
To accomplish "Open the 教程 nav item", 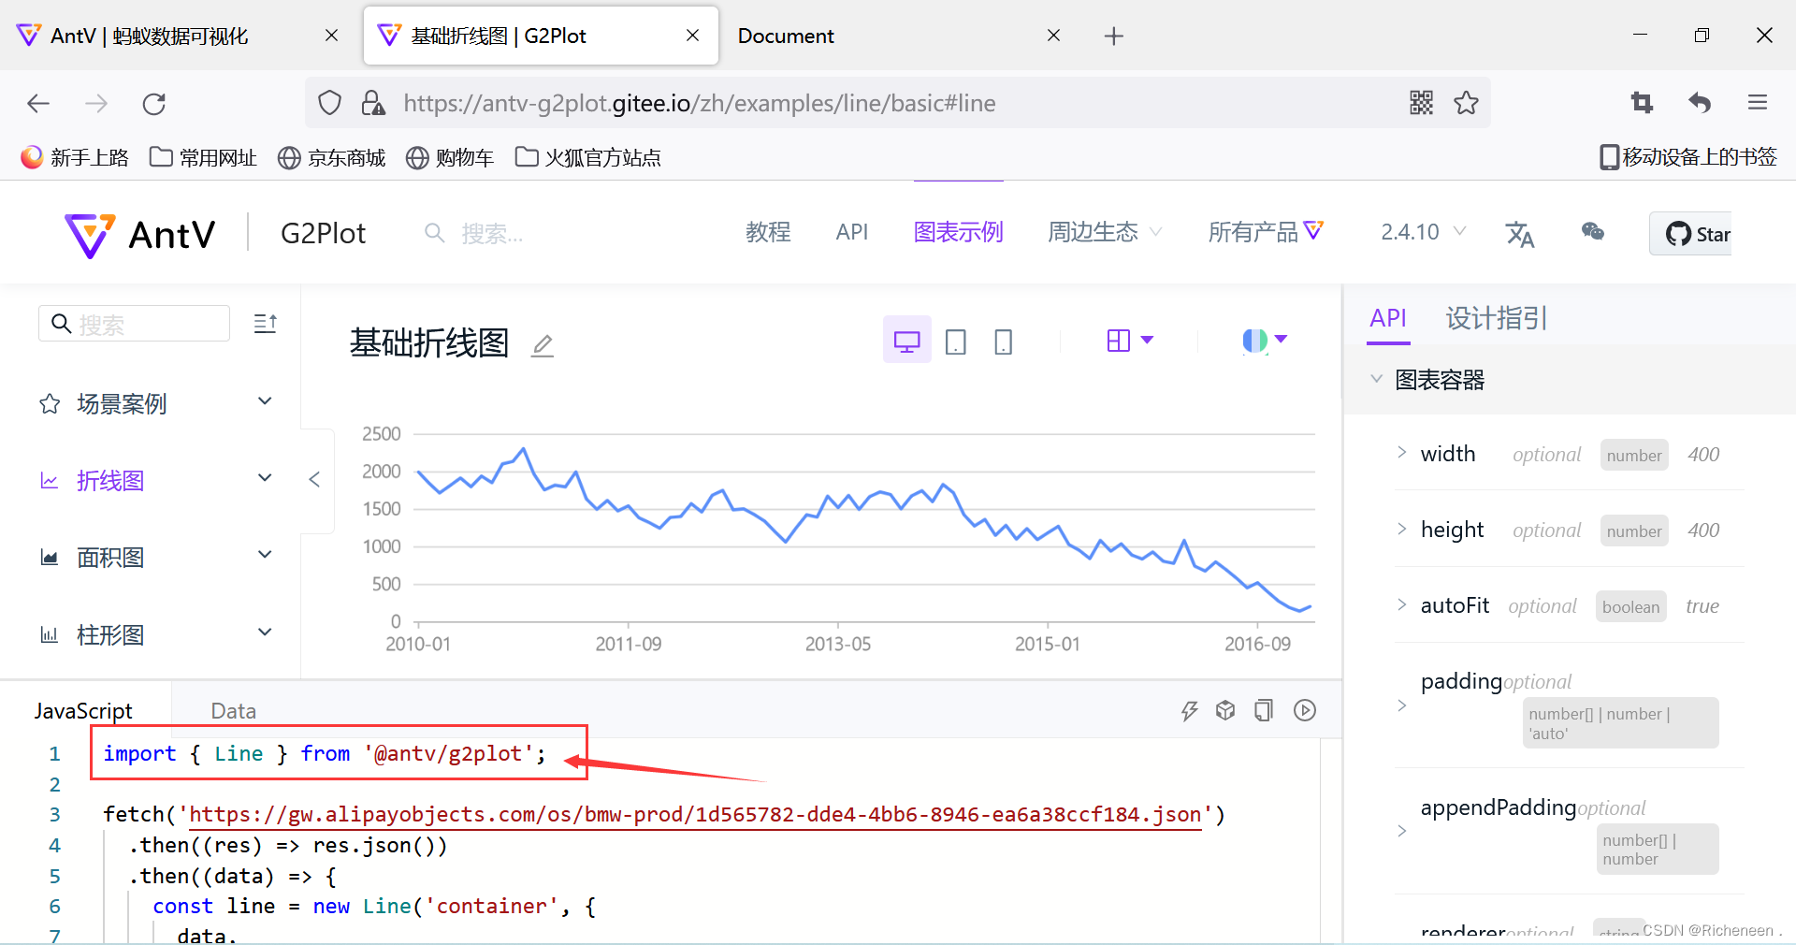I will coord(768,232).
